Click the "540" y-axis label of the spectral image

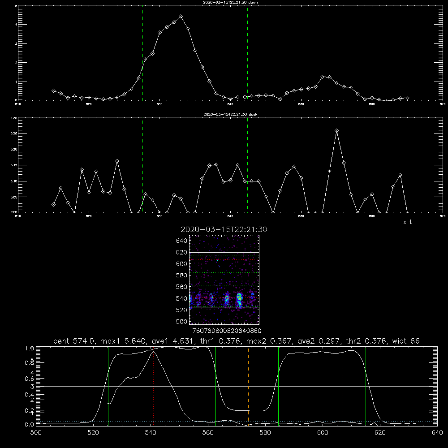click(182, 298)
